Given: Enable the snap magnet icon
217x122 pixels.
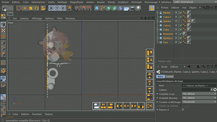Looking at the screenshot, I should click(3, 71).
